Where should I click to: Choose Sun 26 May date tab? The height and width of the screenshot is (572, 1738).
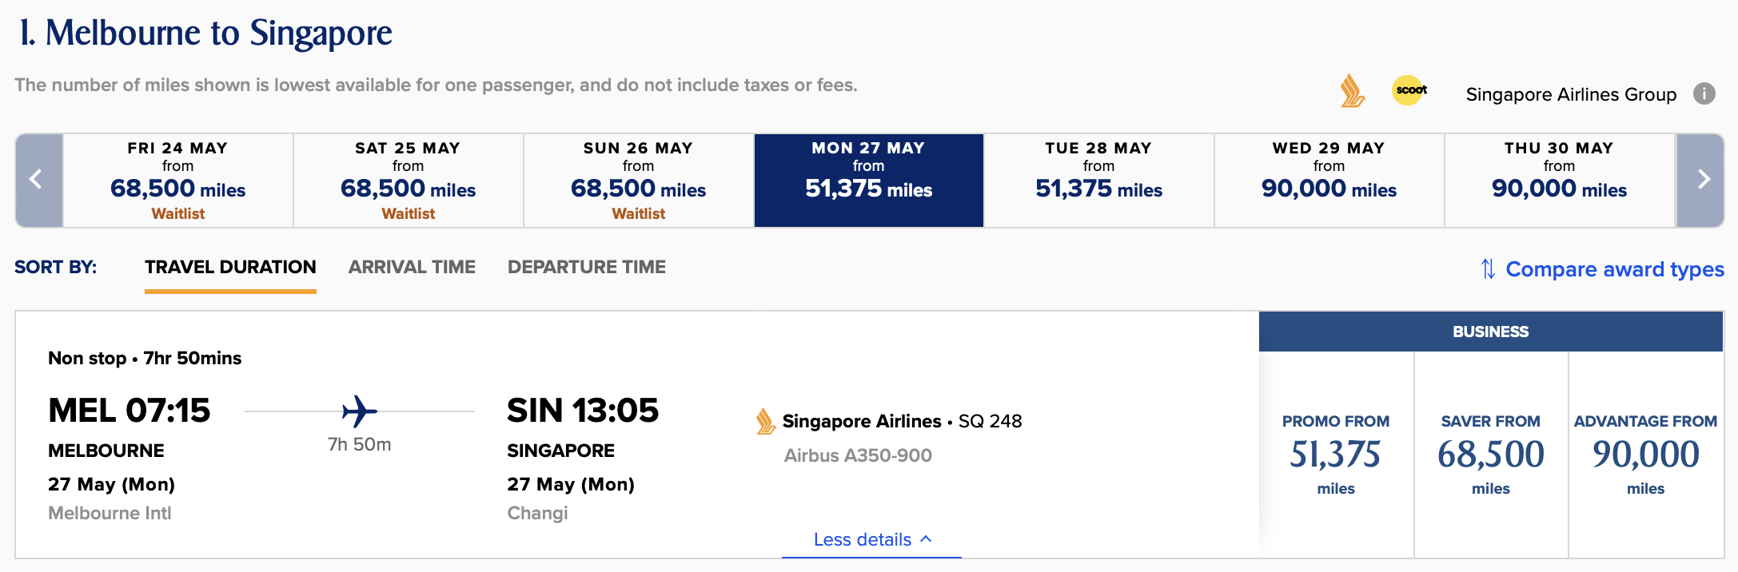638,181
